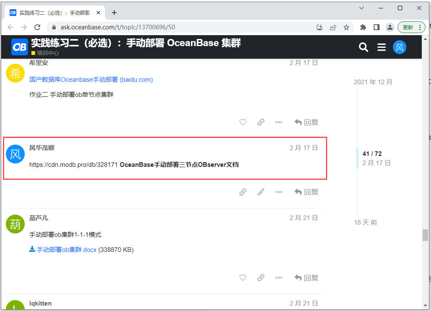Click the 41 / 72 timeline position
Image resolution: width=431 pixels, height=311 pixels.
tap(372, 153)
